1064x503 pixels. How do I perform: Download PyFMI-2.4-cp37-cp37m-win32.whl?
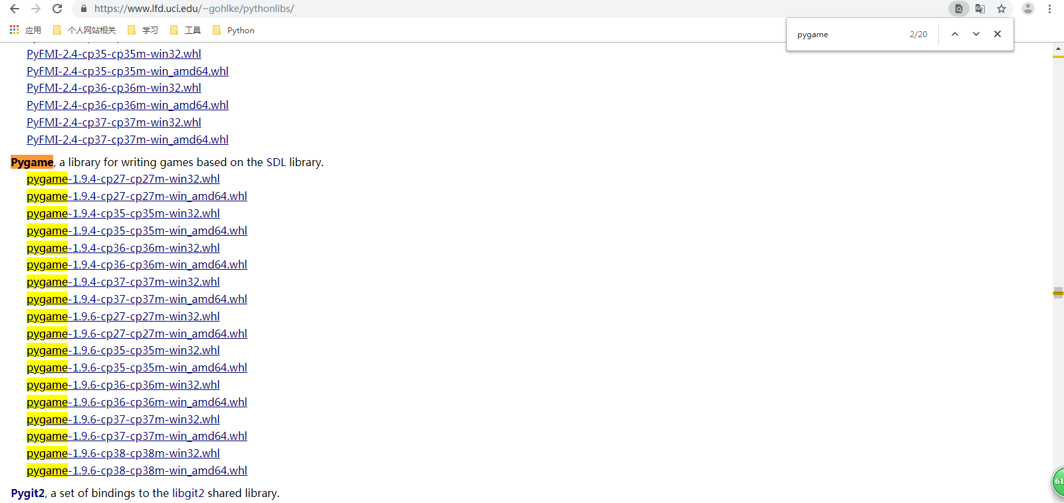pos(114,122)
